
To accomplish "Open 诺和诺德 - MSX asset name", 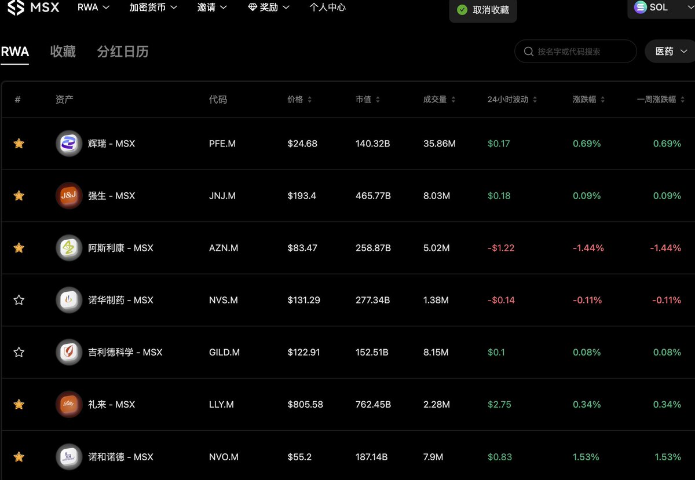I will (x=120, y=457).
